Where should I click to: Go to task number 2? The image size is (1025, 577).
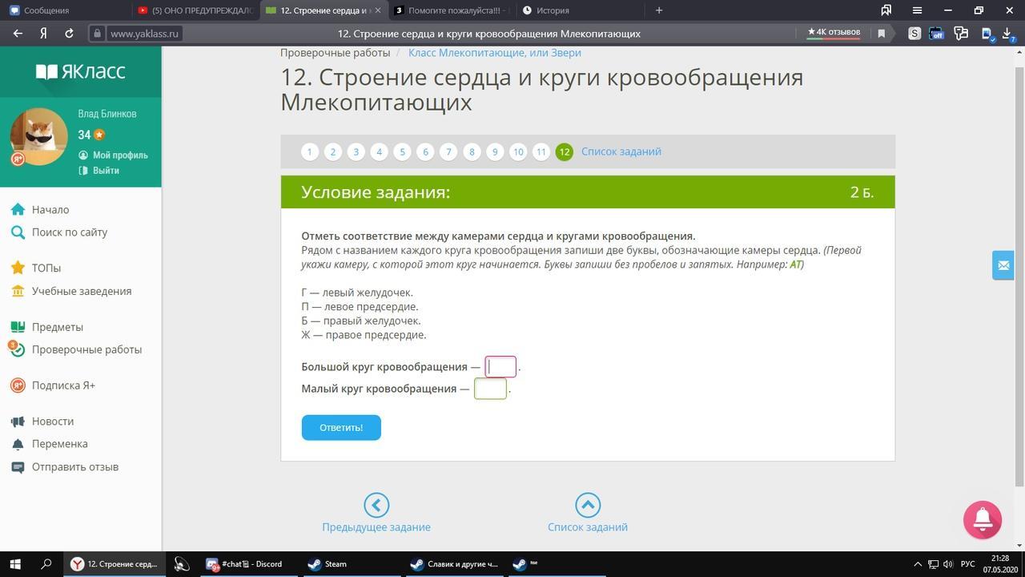333,151
